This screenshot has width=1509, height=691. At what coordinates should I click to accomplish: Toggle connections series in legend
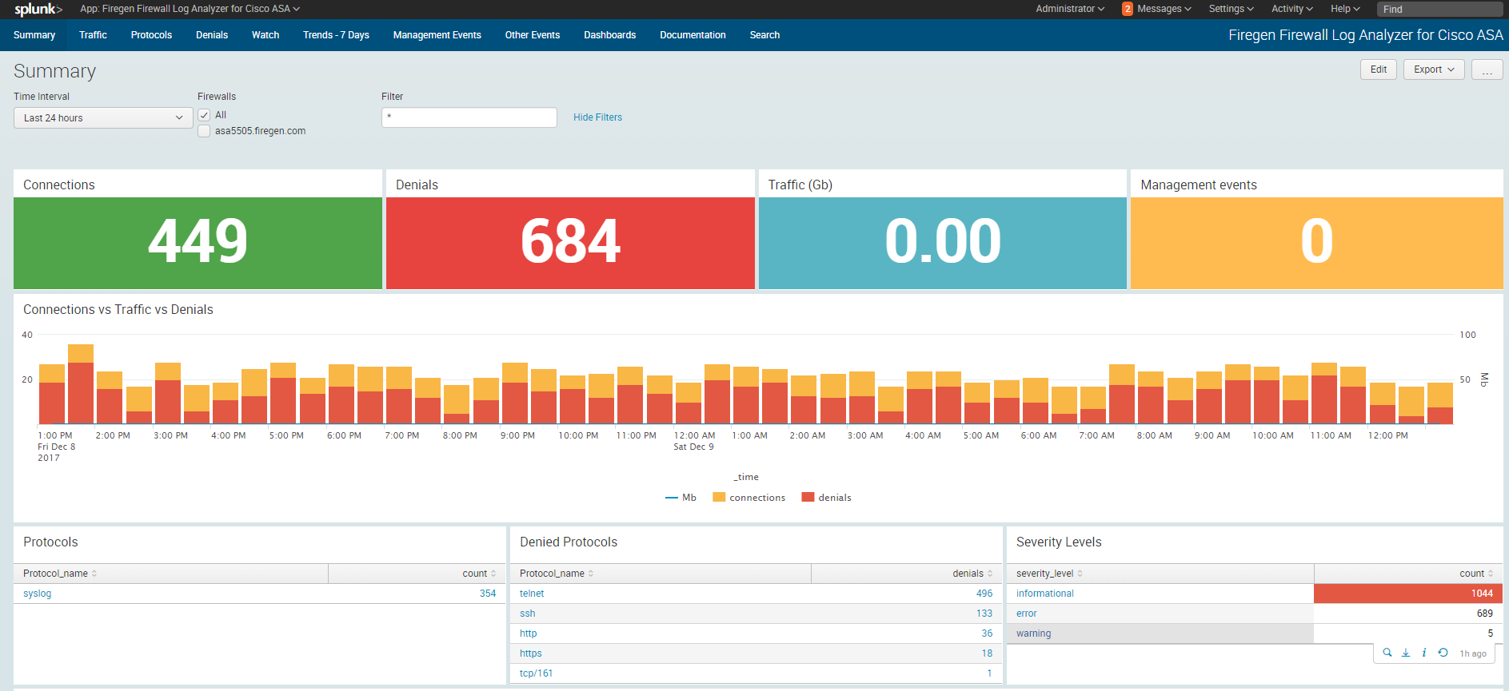[749, 498]
